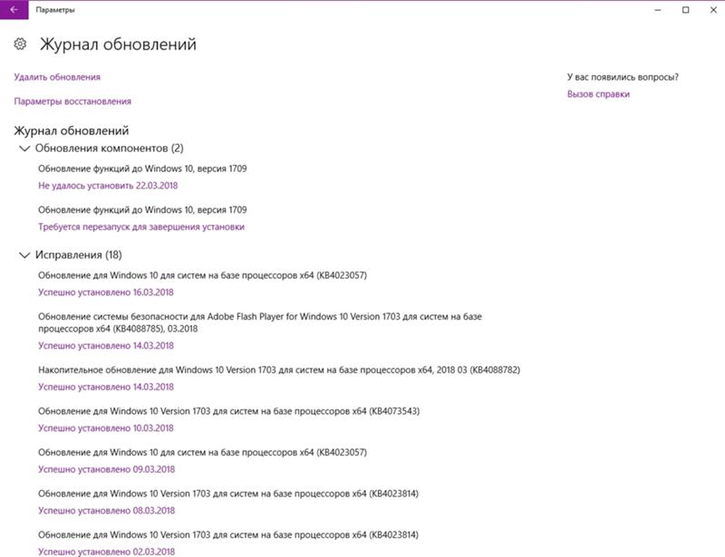The height and width of the screenshot is (557, 725).
Task: Maximize the Параметры window
Action: tap(685, 10)
